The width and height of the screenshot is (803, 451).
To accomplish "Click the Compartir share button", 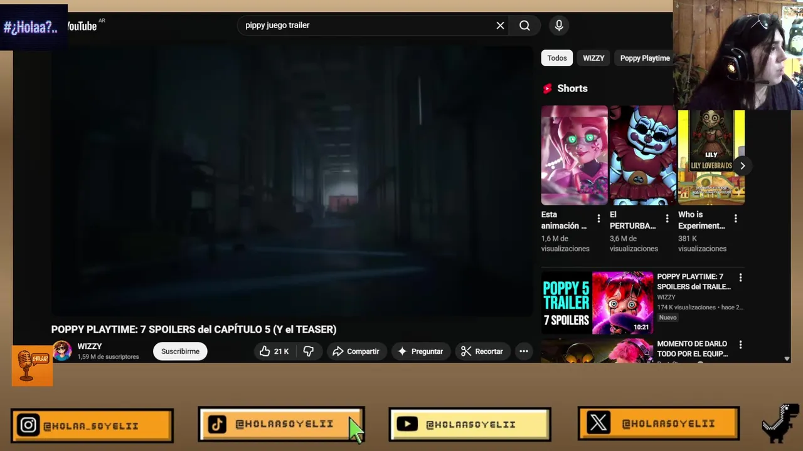I will point(356,351).
